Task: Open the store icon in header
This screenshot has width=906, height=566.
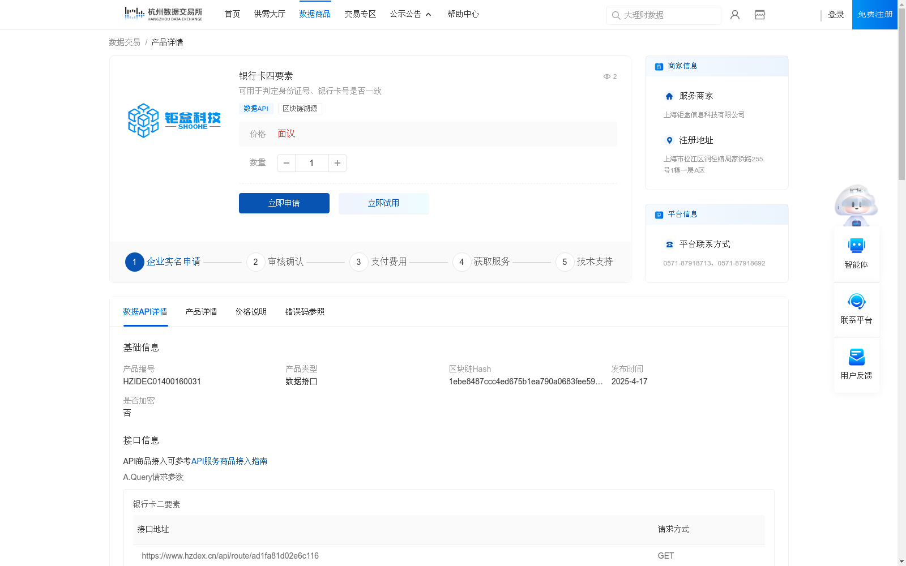Action: coord(760,15)
